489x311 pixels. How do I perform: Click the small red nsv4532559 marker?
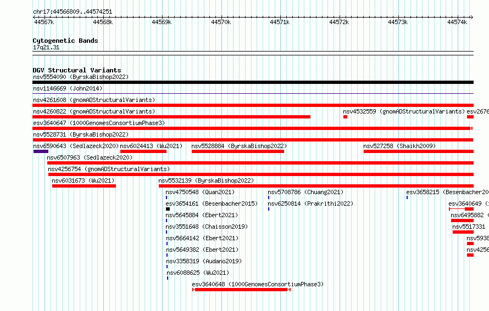(x=345, y=117)
